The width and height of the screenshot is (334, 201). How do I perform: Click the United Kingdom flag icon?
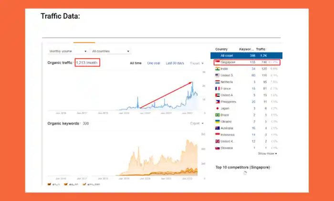point(217,141)
